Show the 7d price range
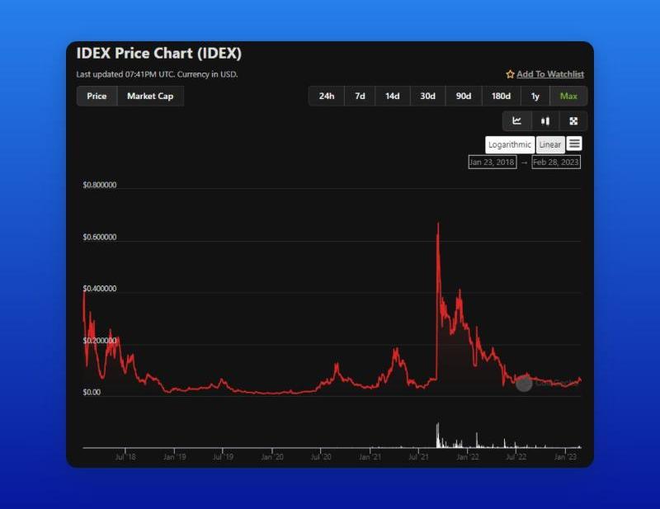 [x=360, y=97]
